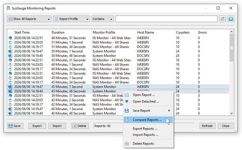Click the monitor icon of 45 Minutes, 48 Seconds row
The height and width of the screenshot is (150, 242).
point(10,91)
